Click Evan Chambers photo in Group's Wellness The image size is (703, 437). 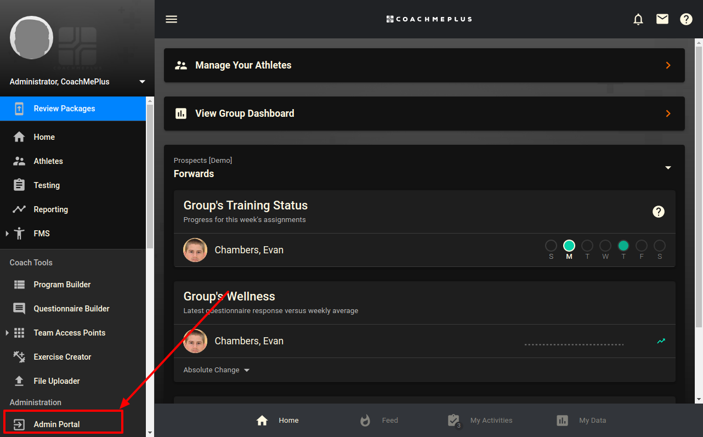pyautogui.click(x=195, y=341)
